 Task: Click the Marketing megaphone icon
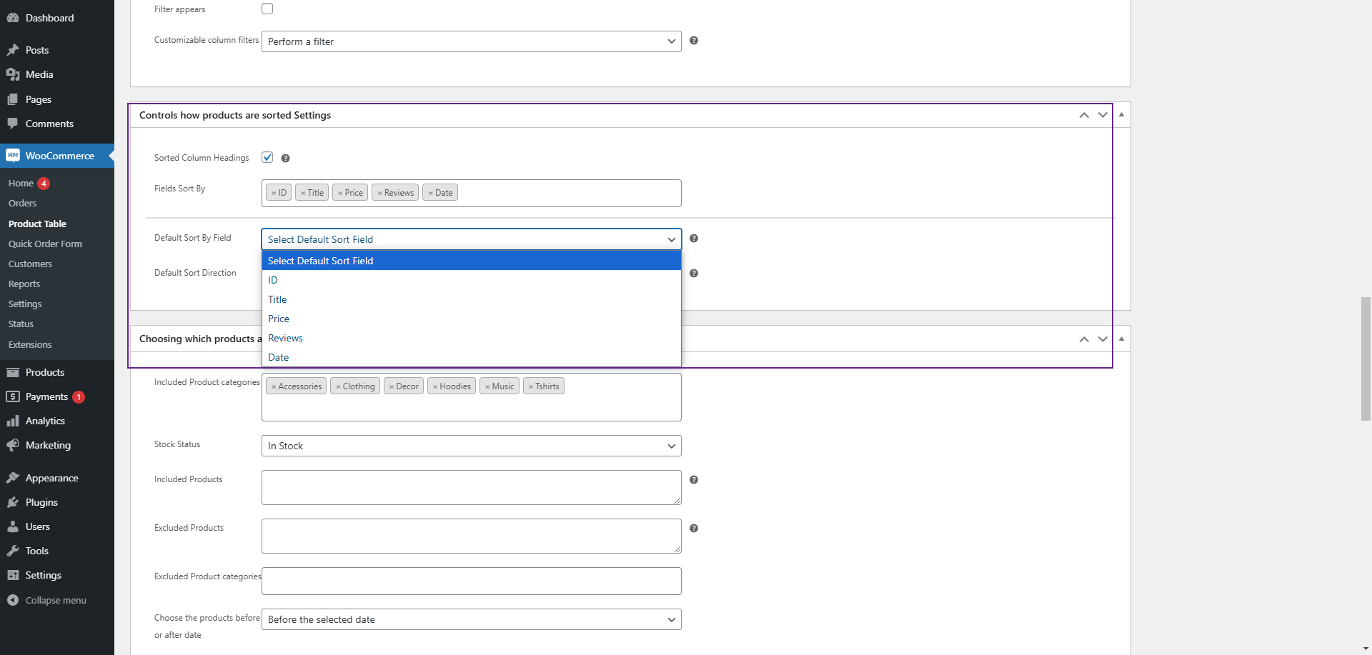[x=13, y=445]
